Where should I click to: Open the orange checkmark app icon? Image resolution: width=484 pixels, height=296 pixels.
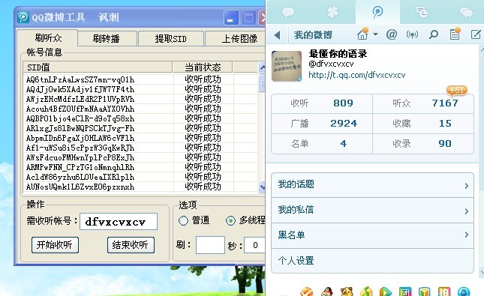(306, 292)
